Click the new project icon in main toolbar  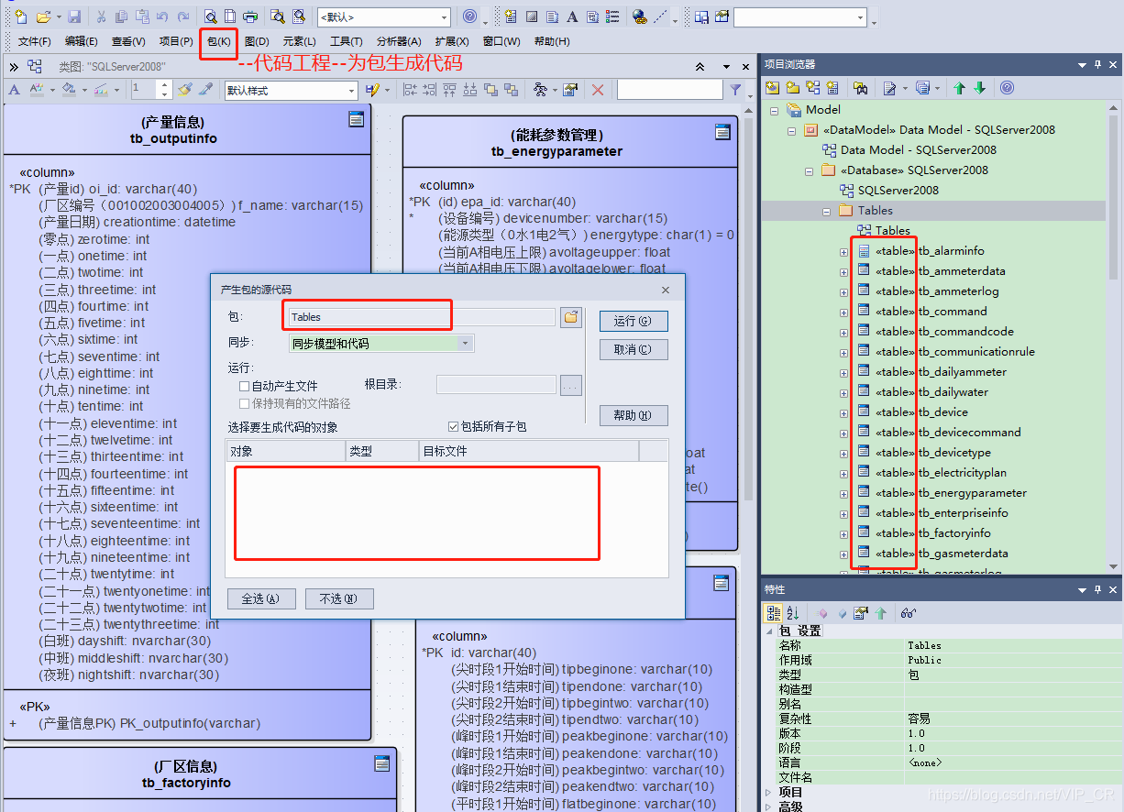21,16
